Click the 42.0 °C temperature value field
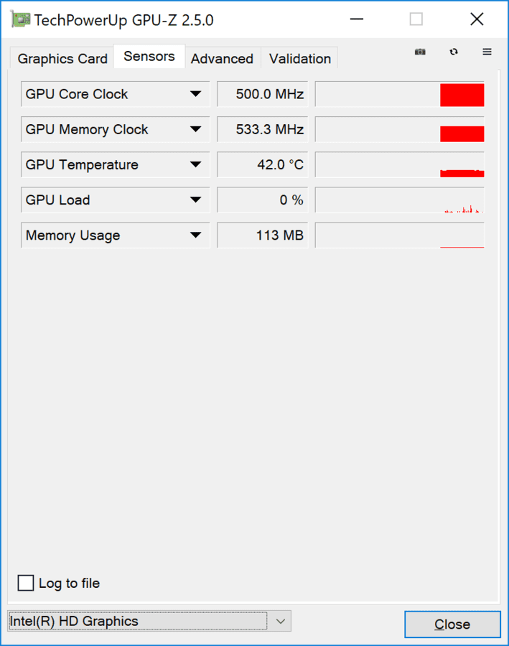The width and height of the screenshot is (509, 646). click(x=263, y=165)
